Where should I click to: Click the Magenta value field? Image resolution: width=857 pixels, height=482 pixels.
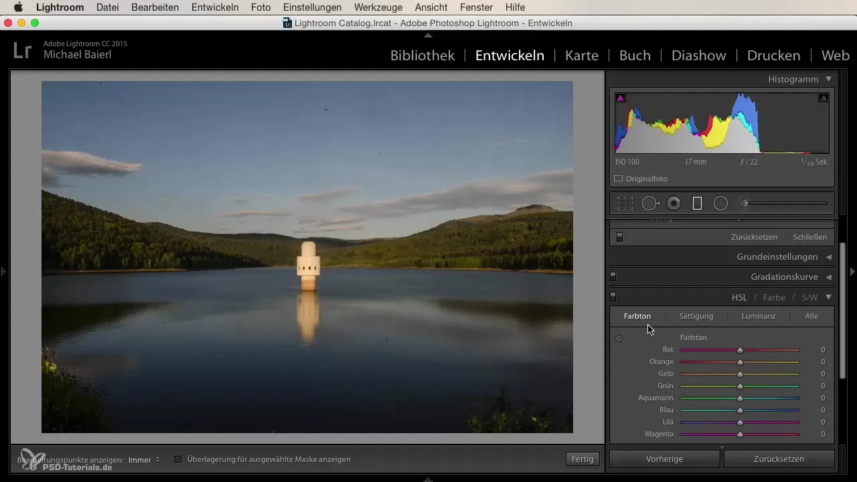(x=822, y=434)
